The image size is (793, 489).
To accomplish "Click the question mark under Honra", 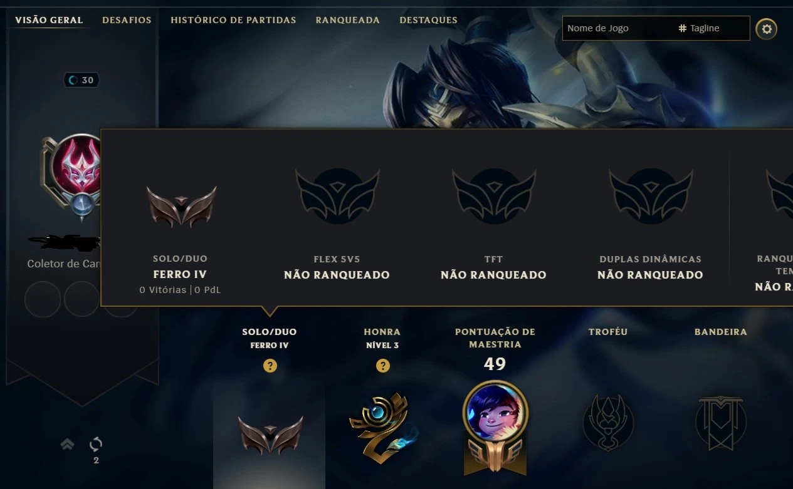I will [x=382, y=366].
